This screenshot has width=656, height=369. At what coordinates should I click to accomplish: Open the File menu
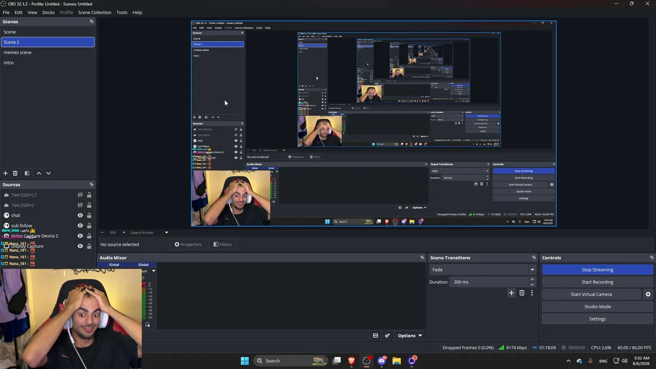click(6, 12)
